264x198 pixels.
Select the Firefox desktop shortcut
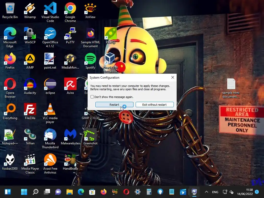pyautogui.click(x=10, y=61)
